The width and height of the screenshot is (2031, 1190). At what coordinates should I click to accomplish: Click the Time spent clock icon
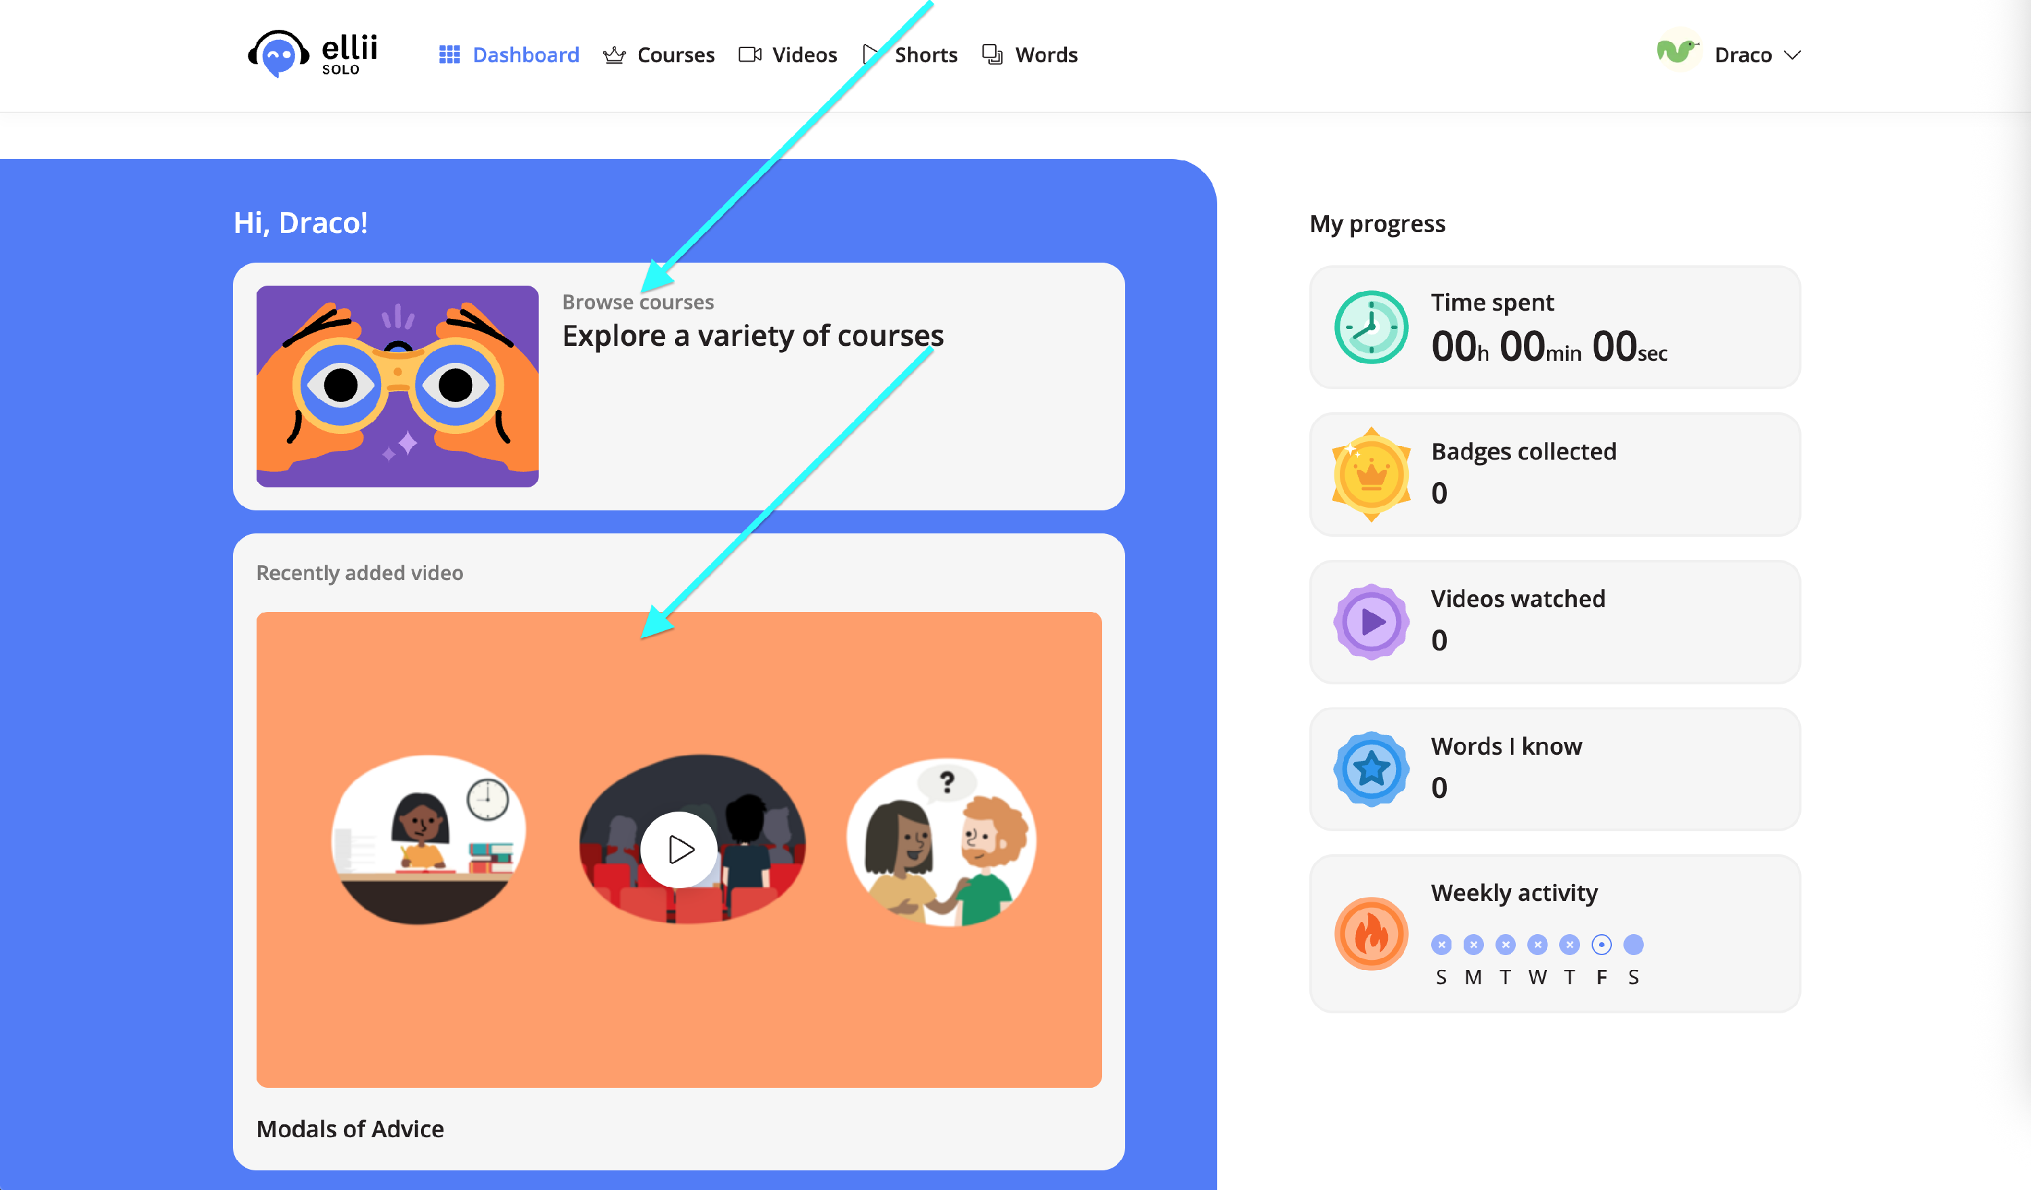pyautogui.click(x=1370, y=327)
